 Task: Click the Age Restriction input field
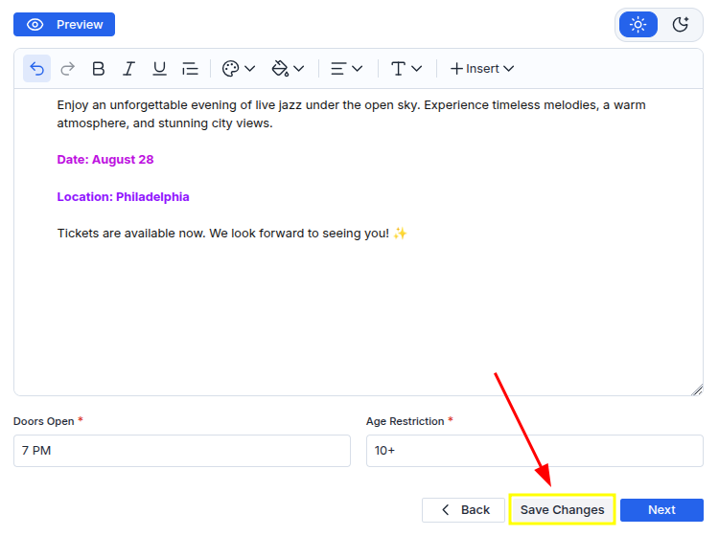click(x=534, y=451)
